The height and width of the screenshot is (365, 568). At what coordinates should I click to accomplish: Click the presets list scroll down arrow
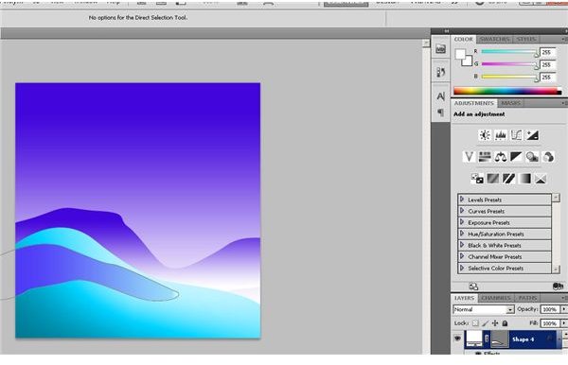556,269
